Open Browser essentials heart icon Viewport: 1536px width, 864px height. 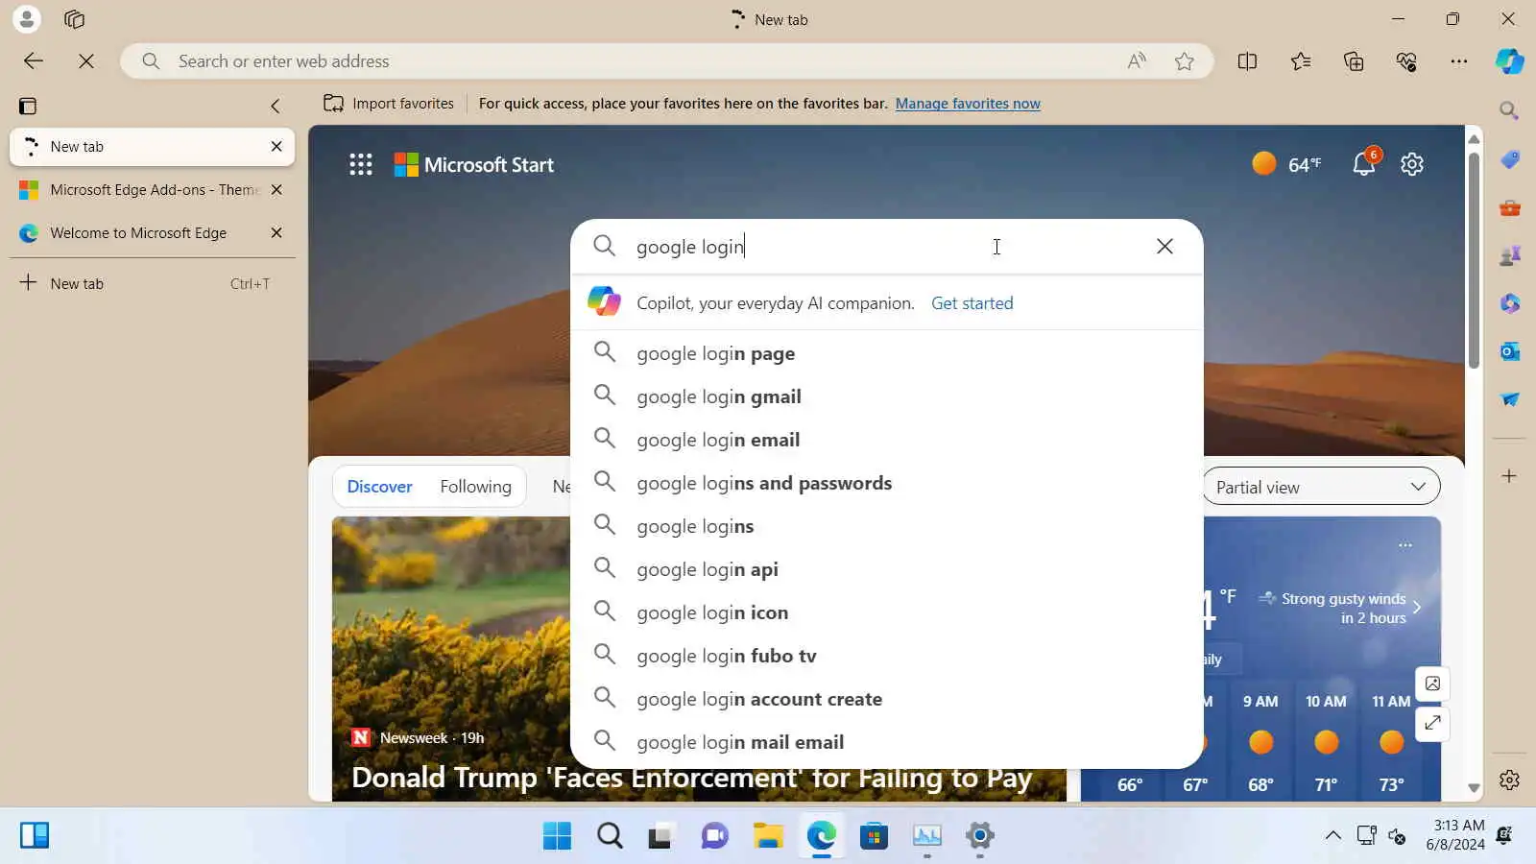click(x=1406, y=61)
